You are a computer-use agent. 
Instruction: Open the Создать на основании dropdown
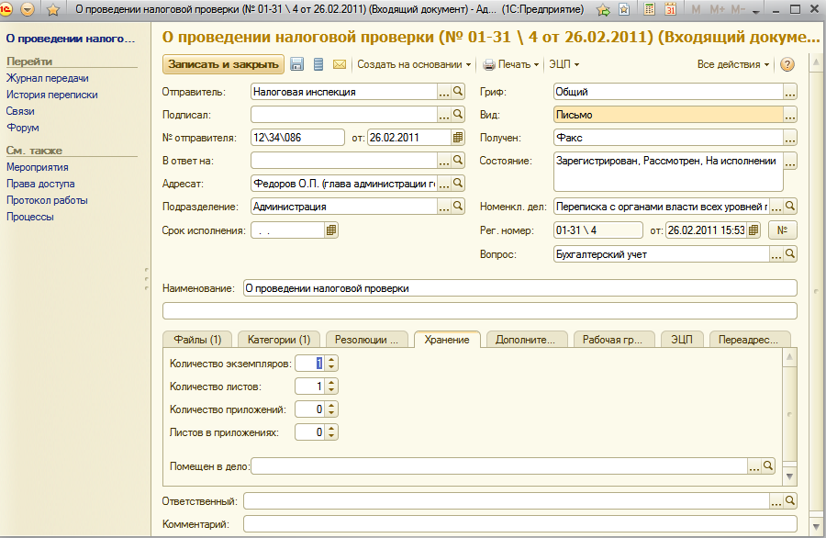point(414,64)
